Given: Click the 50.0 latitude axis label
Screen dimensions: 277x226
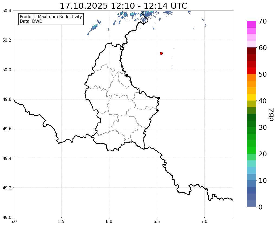Looking at the screenshot, I should pyautogui.click(x=7, y=70).
